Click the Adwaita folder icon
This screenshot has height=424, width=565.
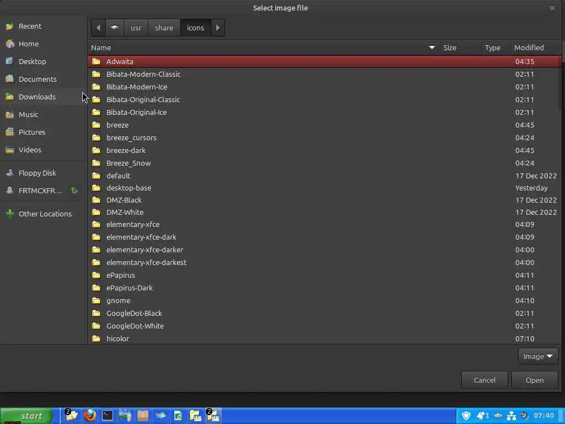[96, 61]
